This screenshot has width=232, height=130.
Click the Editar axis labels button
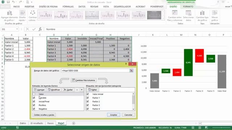click(x=92, y=90)
